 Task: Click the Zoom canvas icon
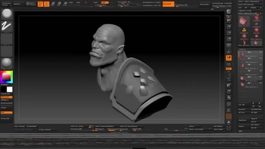(x=229, y=26)
